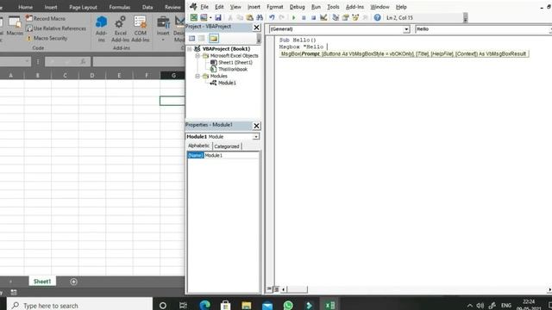Open COM Add-ins from Excel ribbon

pos(140,29)
